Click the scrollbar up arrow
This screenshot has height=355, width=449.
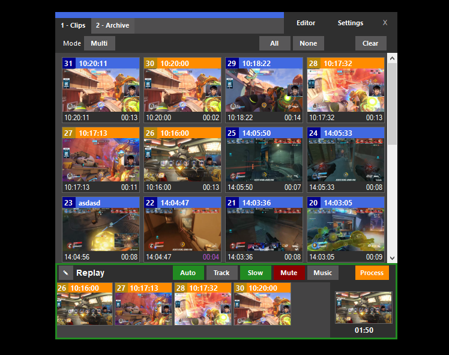[393, 58]
